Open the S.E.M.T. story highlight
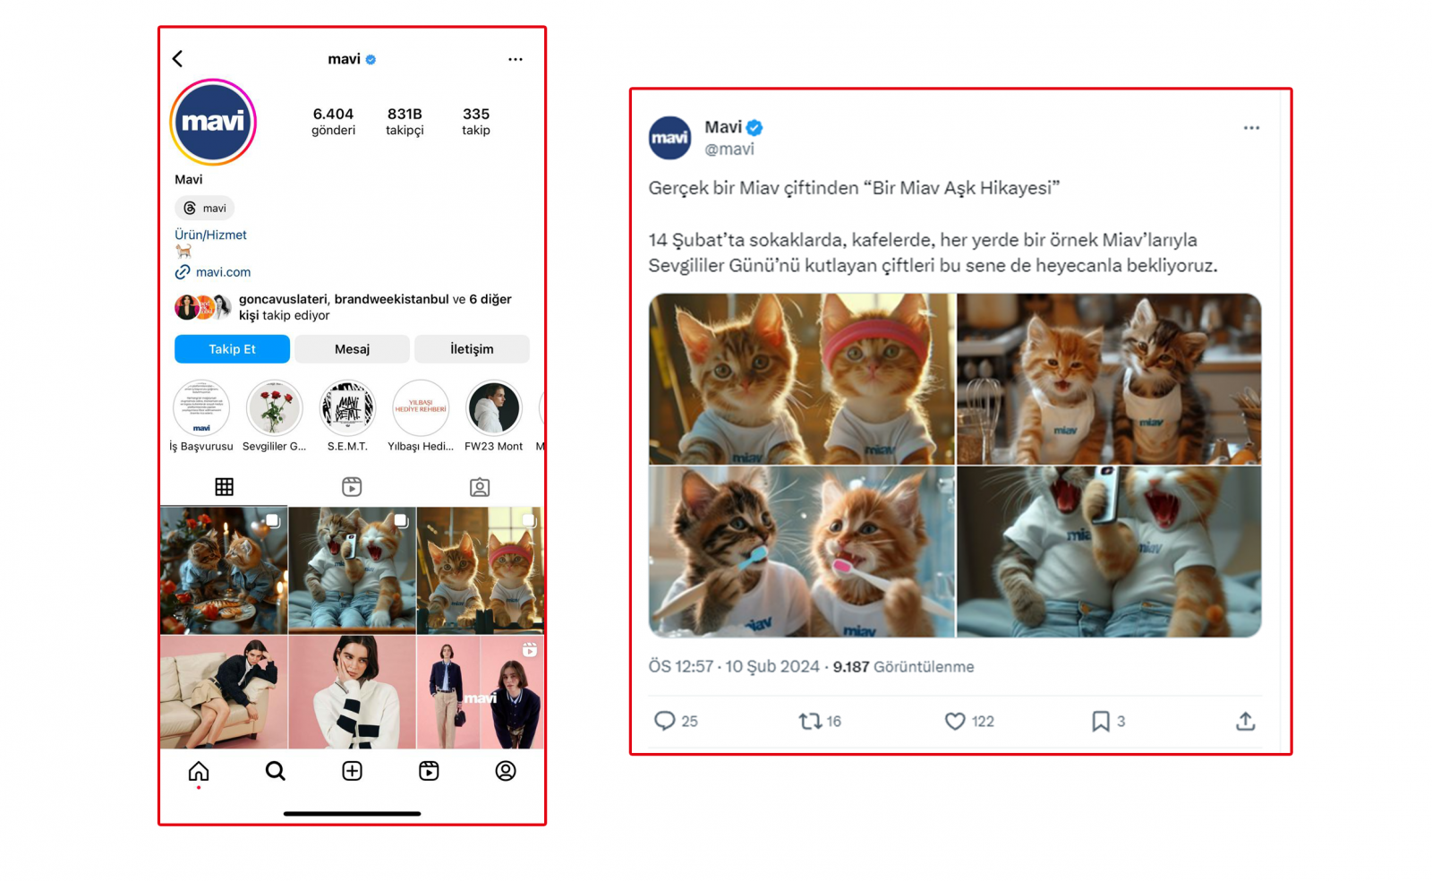1432x881 pixels. click(x=347, y=408)
